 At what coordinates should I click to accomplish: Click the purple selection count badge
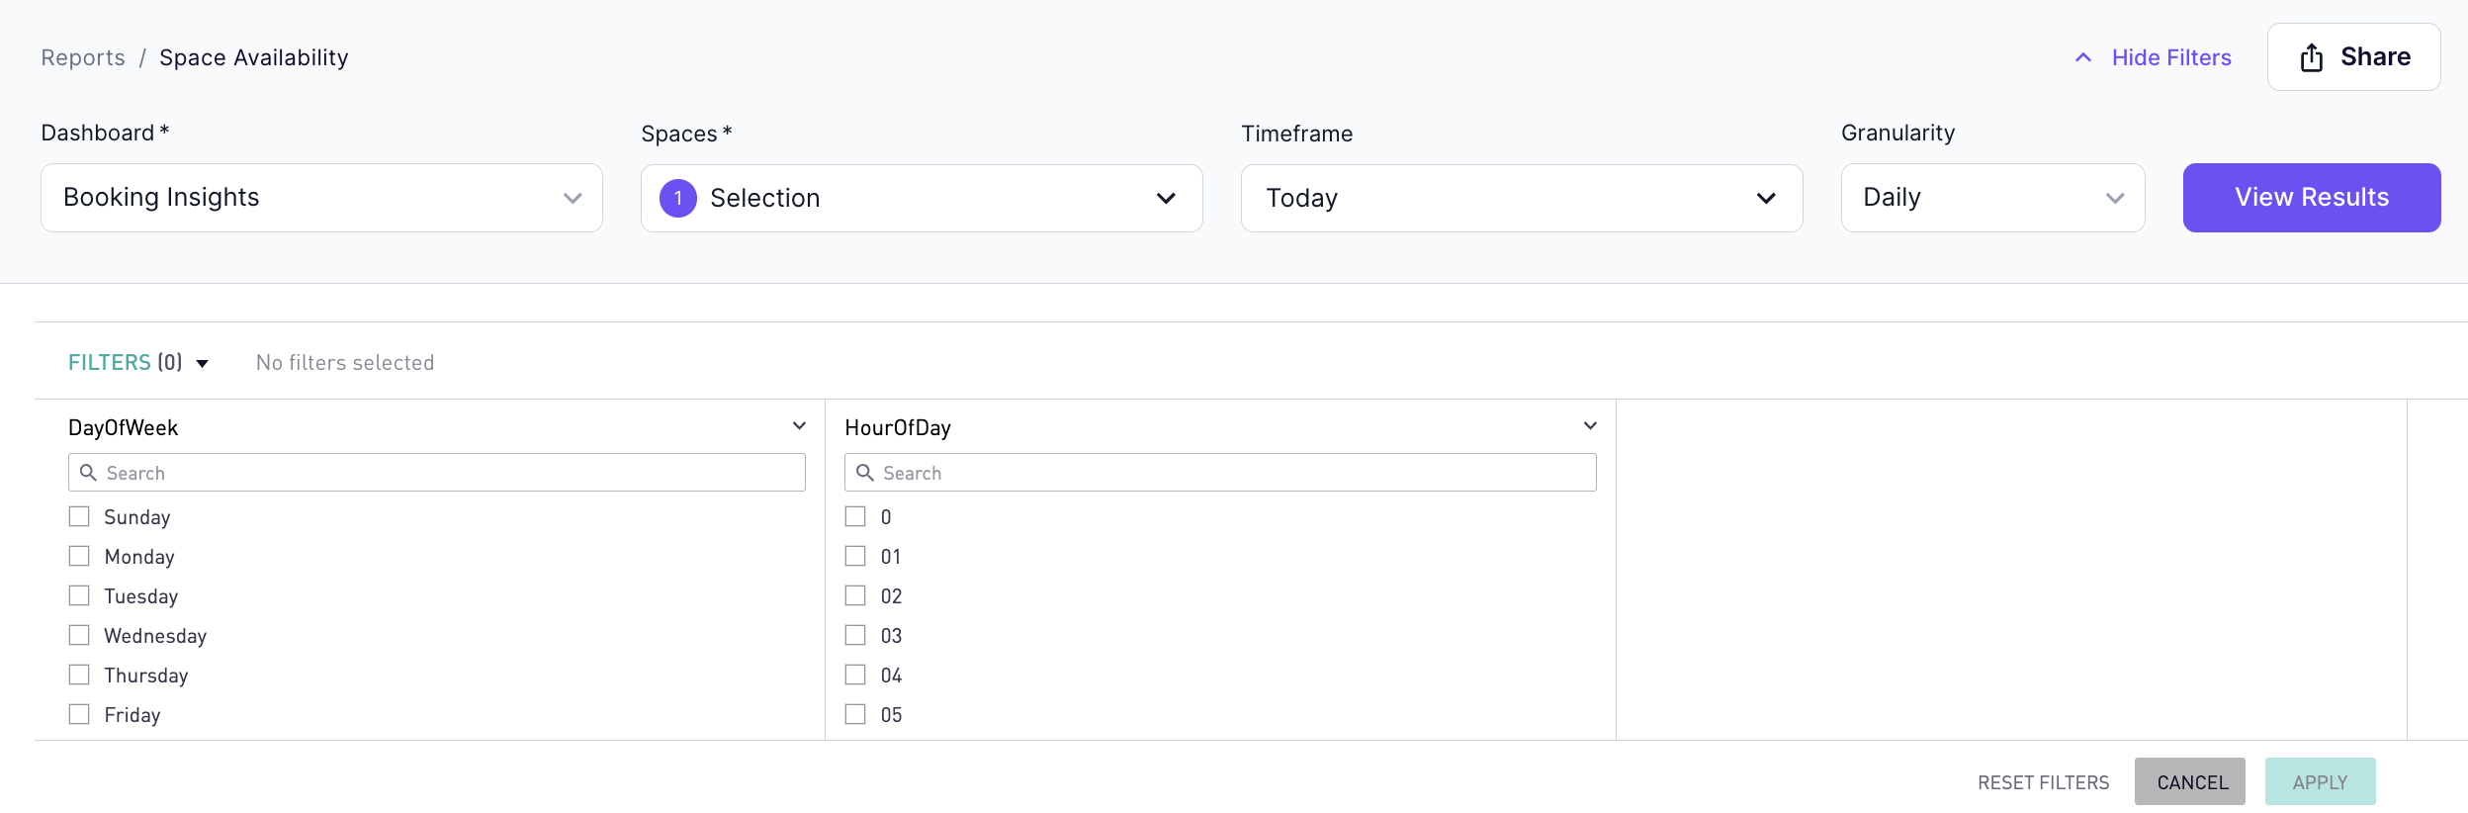point(678,198)
